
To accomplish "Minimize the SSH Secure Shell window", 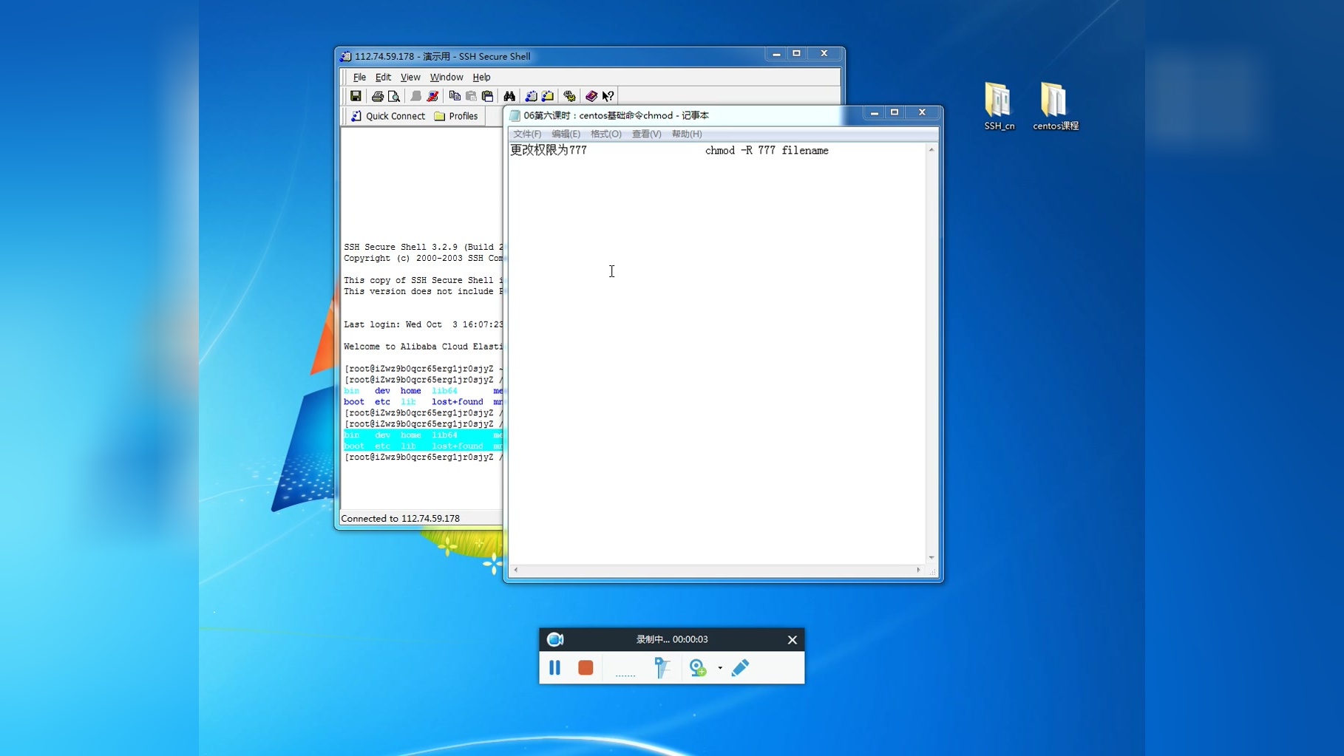I will coord(776,53).
